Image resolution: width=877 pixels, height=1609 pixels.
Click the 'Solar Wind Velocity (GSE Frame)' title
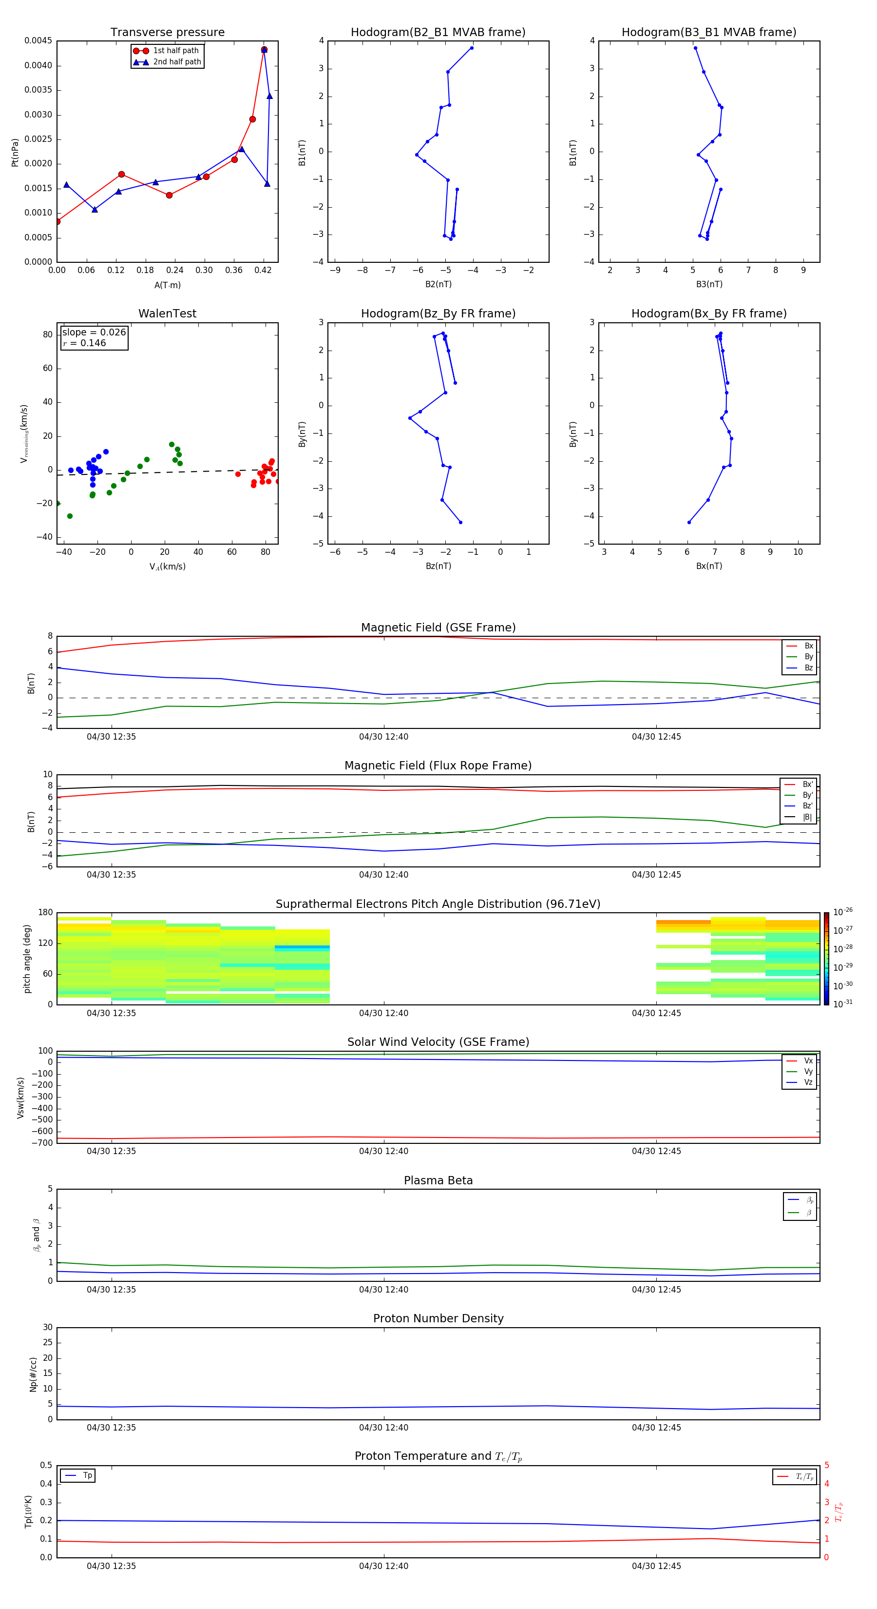click(438, 1042)
